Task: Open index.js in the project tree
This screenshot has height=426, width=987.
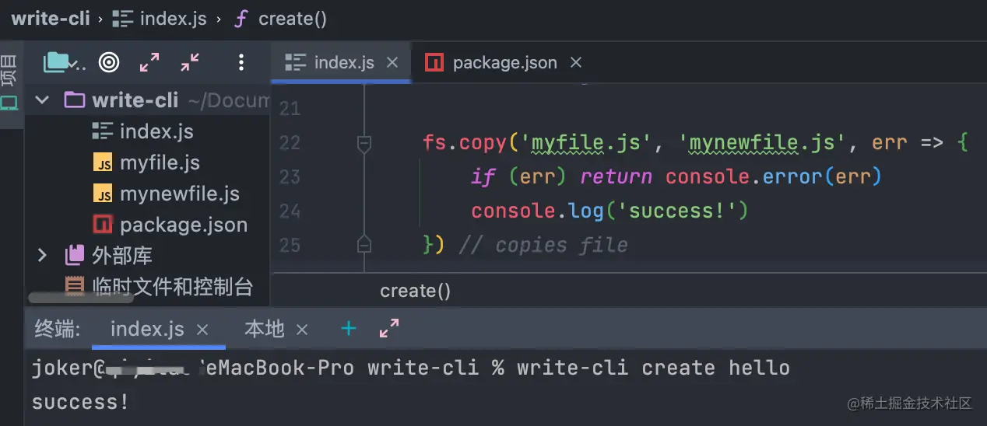Action: tap(156, 131)
